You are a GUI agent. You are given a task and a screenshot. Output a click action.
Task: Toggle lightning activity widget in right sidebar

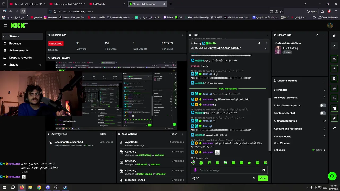click(x=334, y=69)
